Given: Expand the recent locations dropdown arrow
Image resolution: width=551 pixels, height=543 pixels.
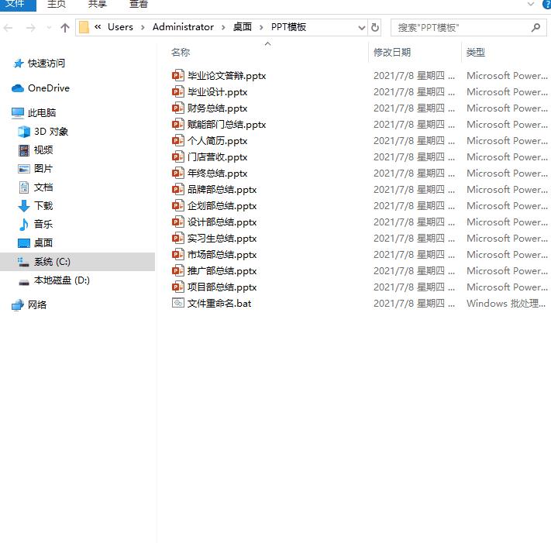Looking at the screenshot, I should [48, 28].
